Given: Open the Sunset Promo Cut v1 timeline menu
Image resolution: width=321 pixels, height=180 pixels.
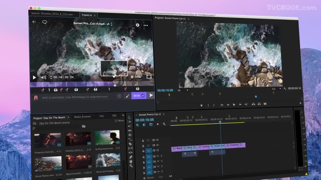Looking at the screenshot, I should [x=164, y=114].
